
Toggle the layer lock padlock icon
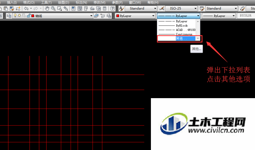[29, 16]
